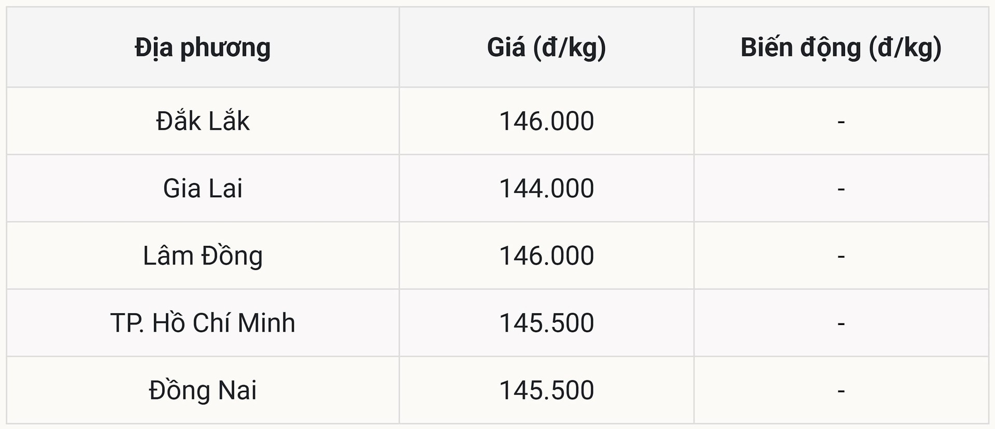
Task: Click the TP. Hồ Chí Minh cell
Action: [x=203, y=323]
